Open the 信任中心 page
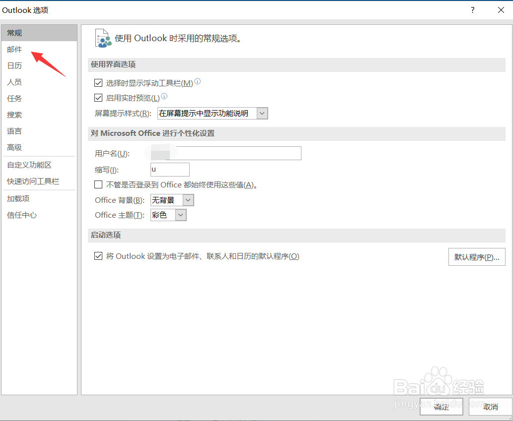Viewport: 513px width, 421px height. (x=21, y=215)
